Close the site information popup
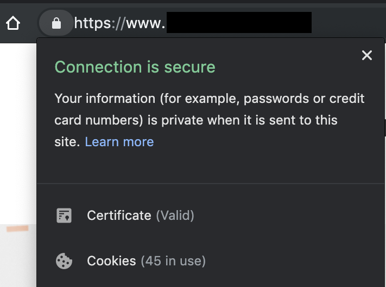Viewport: 386px width, 287px height. click(x=367, y=55)
